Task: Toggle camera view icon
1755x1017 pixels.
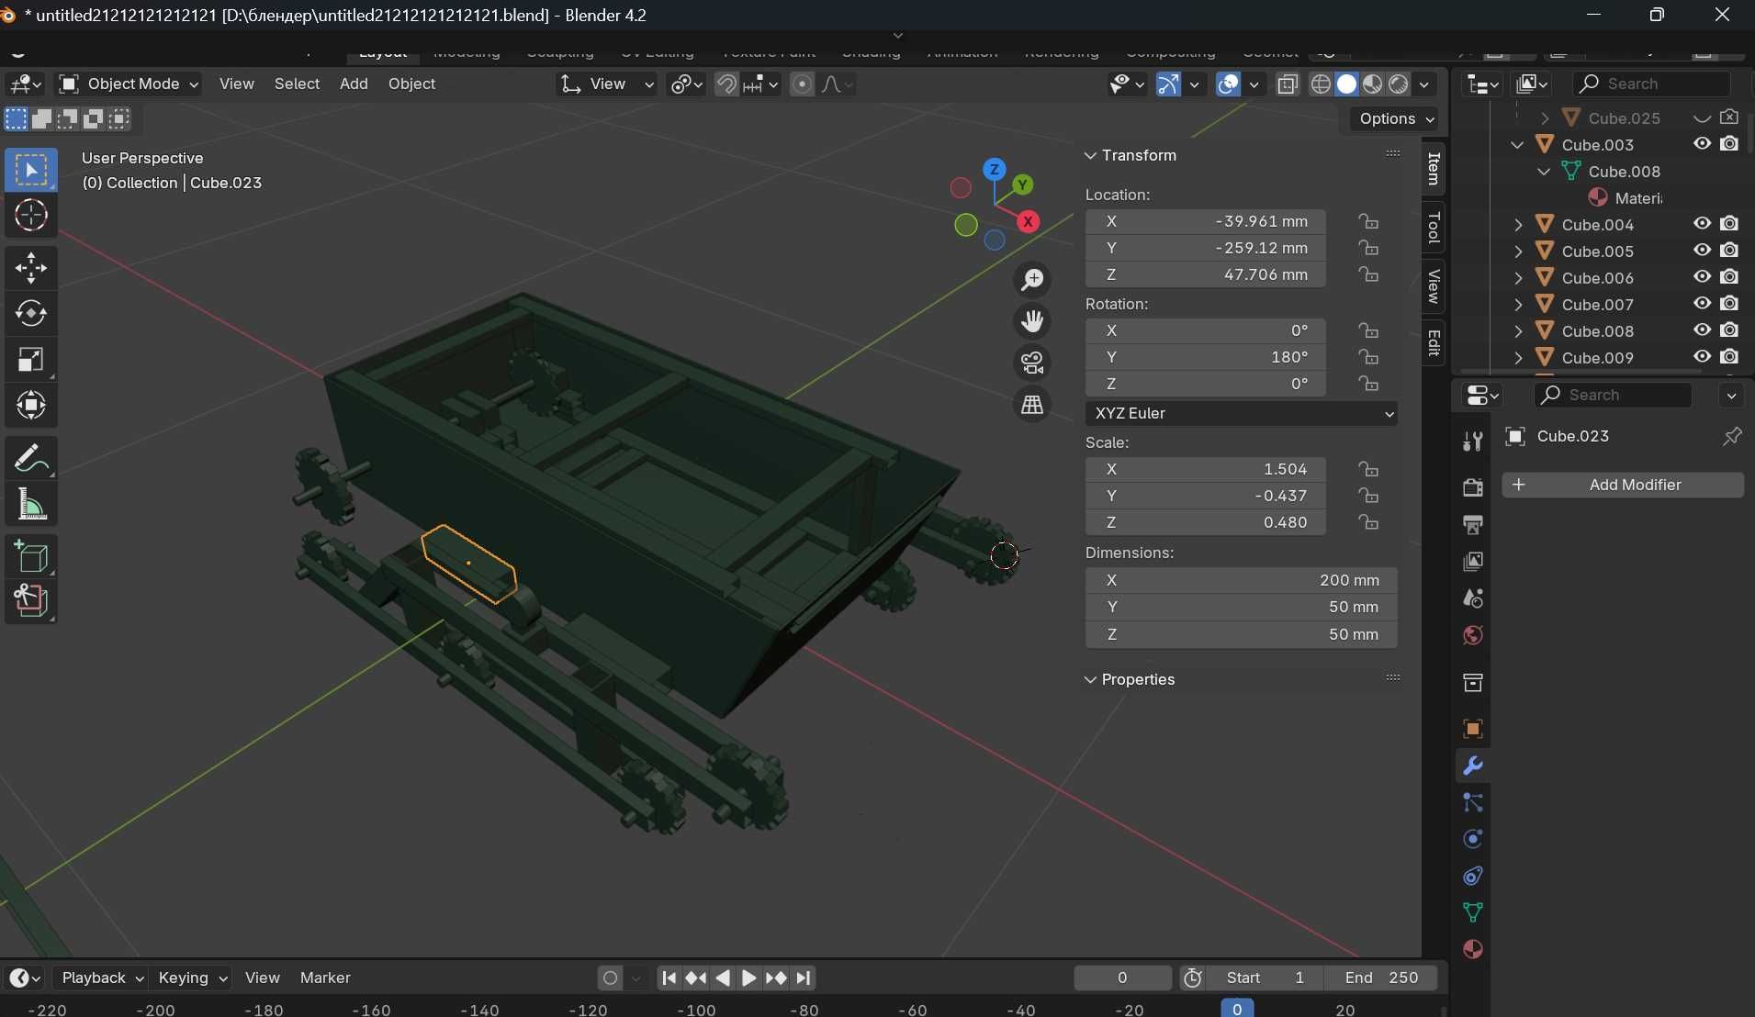Action: click(x=1033, y=363)
